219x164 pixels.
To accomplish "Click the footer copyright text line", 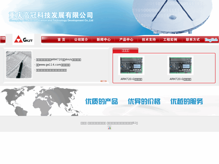I will 109,123.
